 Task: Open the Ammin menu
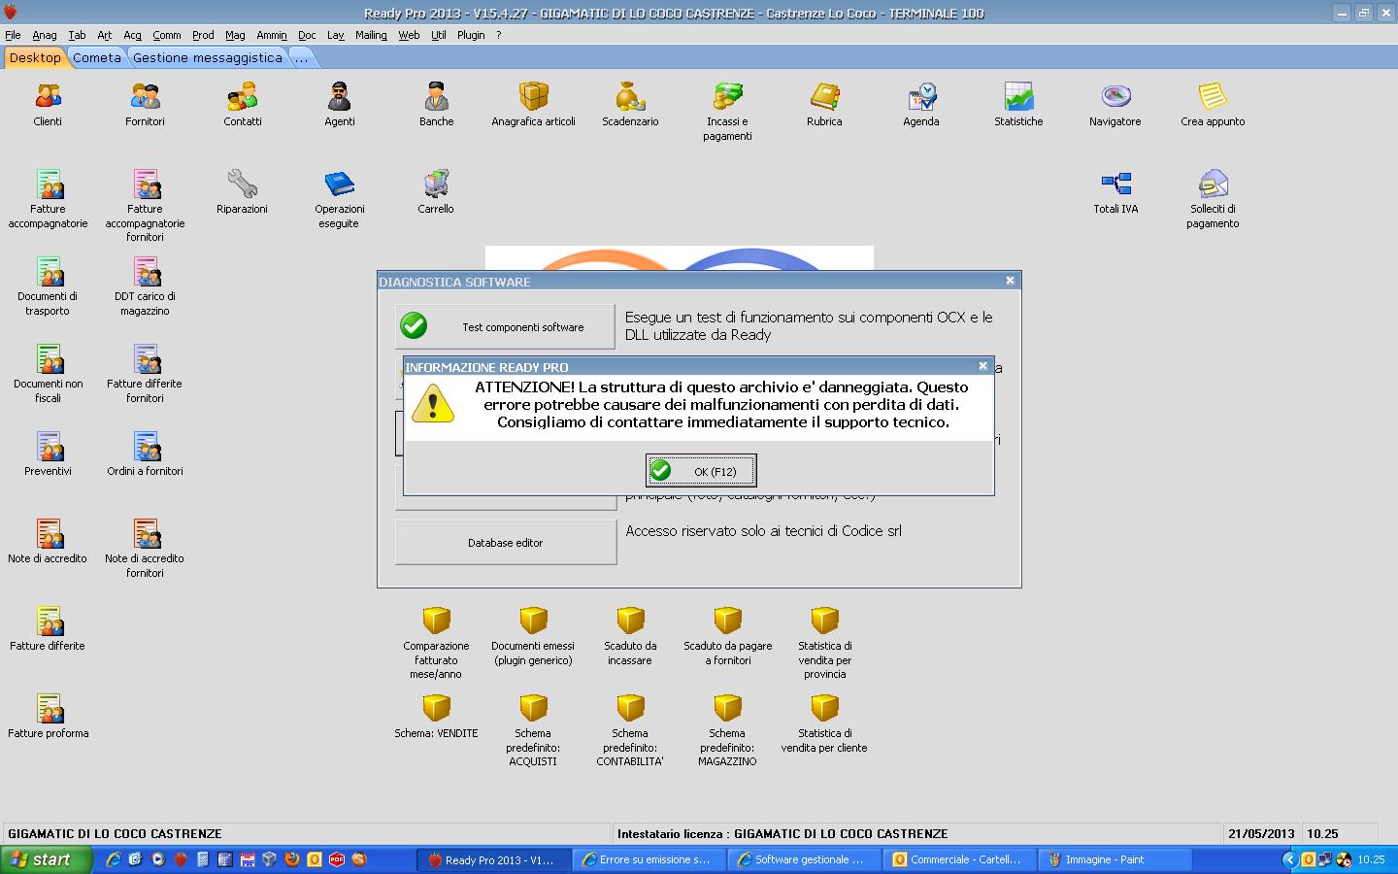[x=272, y=35]
